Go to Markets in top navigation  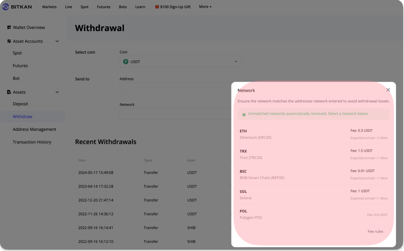[49, 7]
